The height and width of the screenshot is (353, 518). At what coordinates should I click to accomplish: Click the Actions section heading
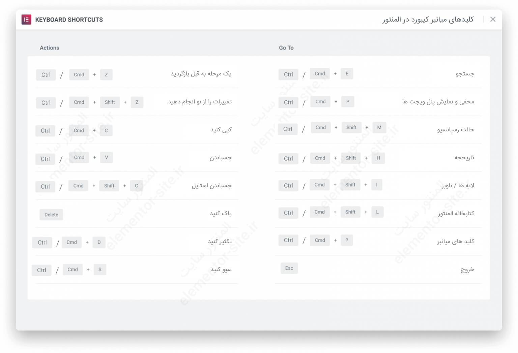(x=49, y=48)
